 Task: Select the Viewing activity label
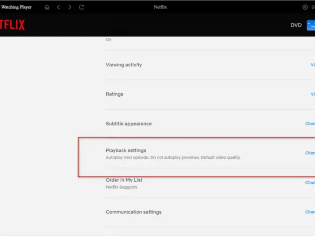coord(124,65)
